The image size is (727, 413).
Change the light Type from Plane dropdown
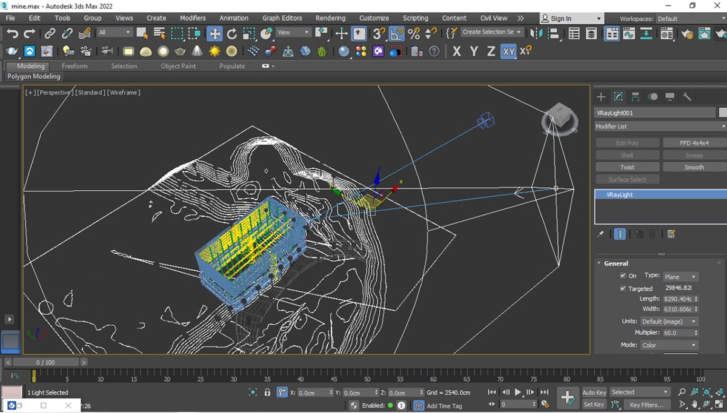coord(680,276)
